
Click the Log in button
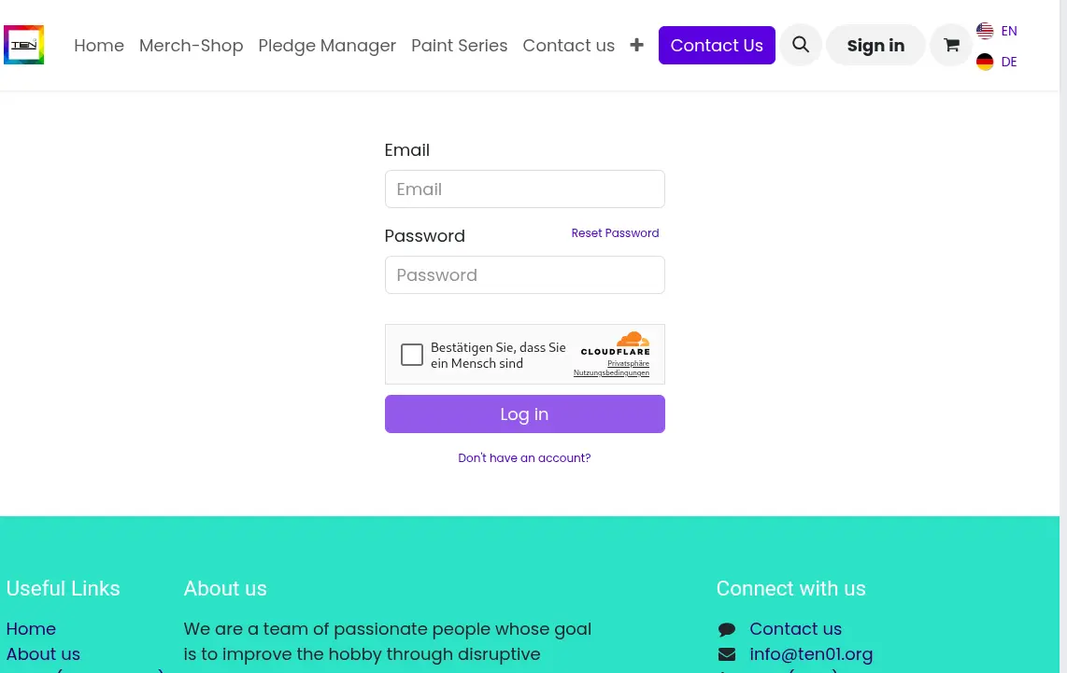tap(525, 414)
